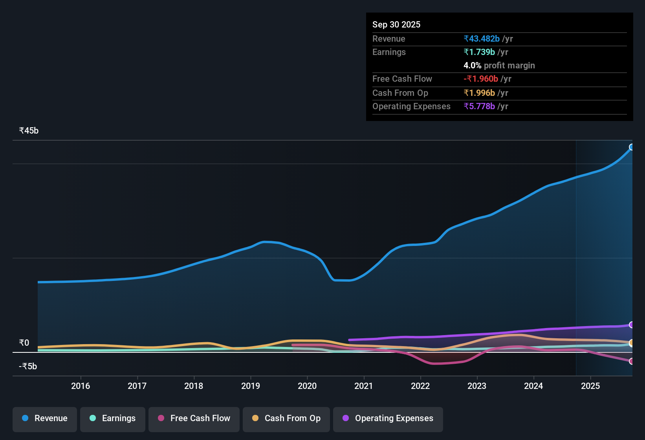Expand the Revenue row in the tooltip
The width and height of the screenshot is (645, 440).
tap(388, 38)
